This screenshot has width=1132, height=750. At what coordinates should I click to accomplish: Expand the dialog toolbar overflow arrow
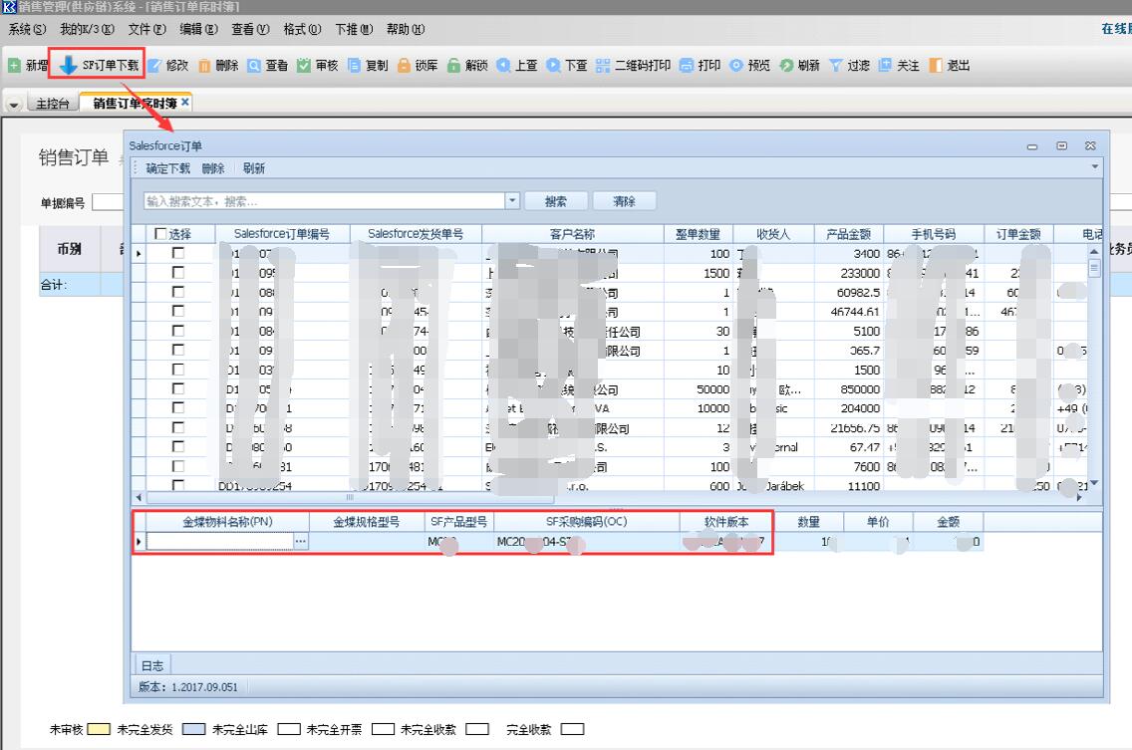tap(1094, 166)
